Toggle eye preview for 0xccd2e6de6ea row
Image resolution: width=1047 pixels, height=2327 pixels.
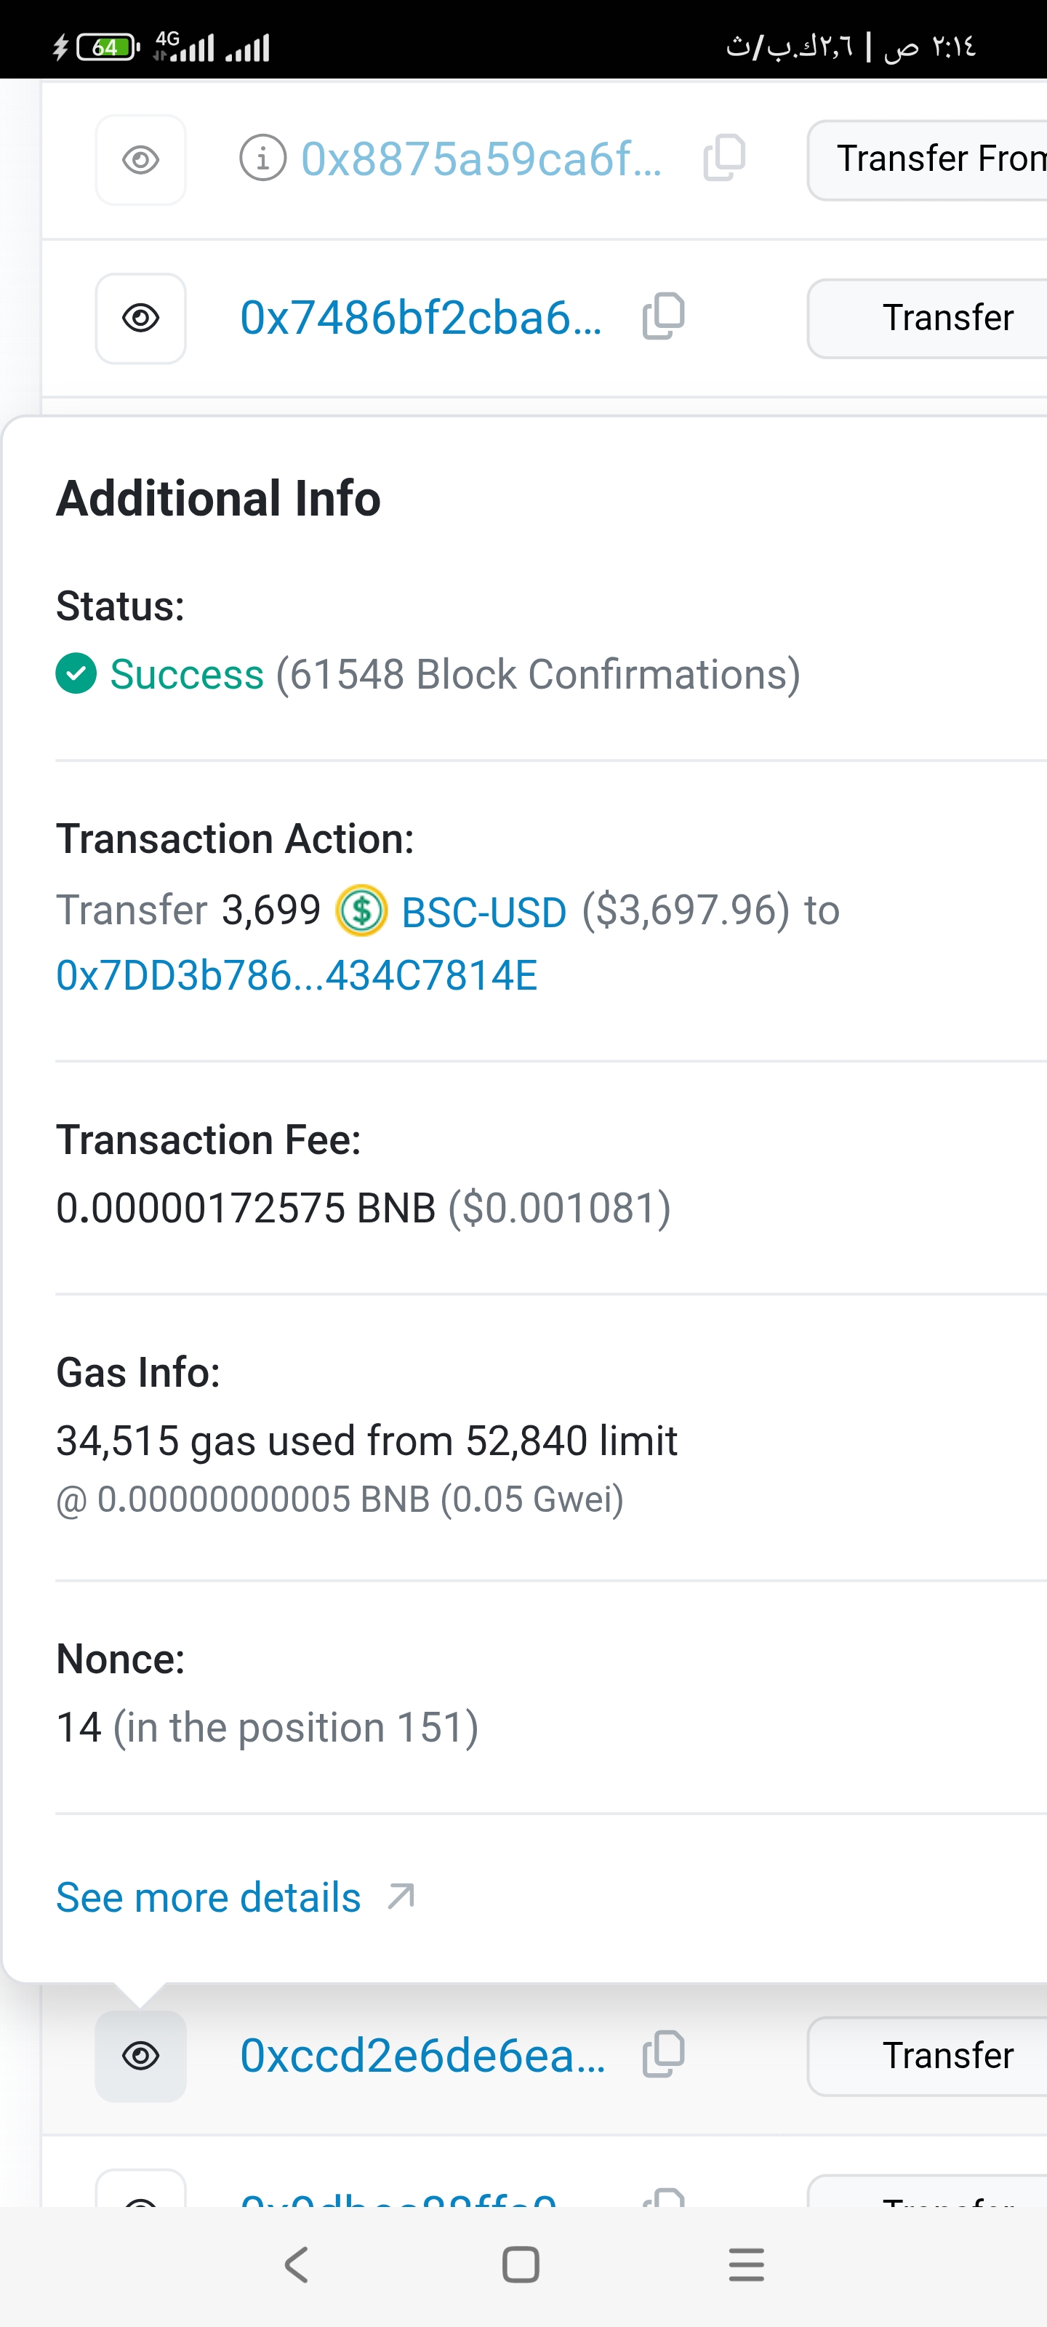141,2056
